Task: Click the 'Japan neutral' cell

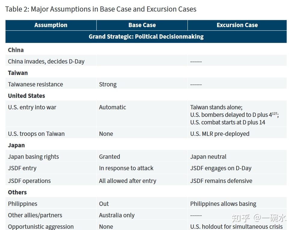Action: [x=208, y=157]
